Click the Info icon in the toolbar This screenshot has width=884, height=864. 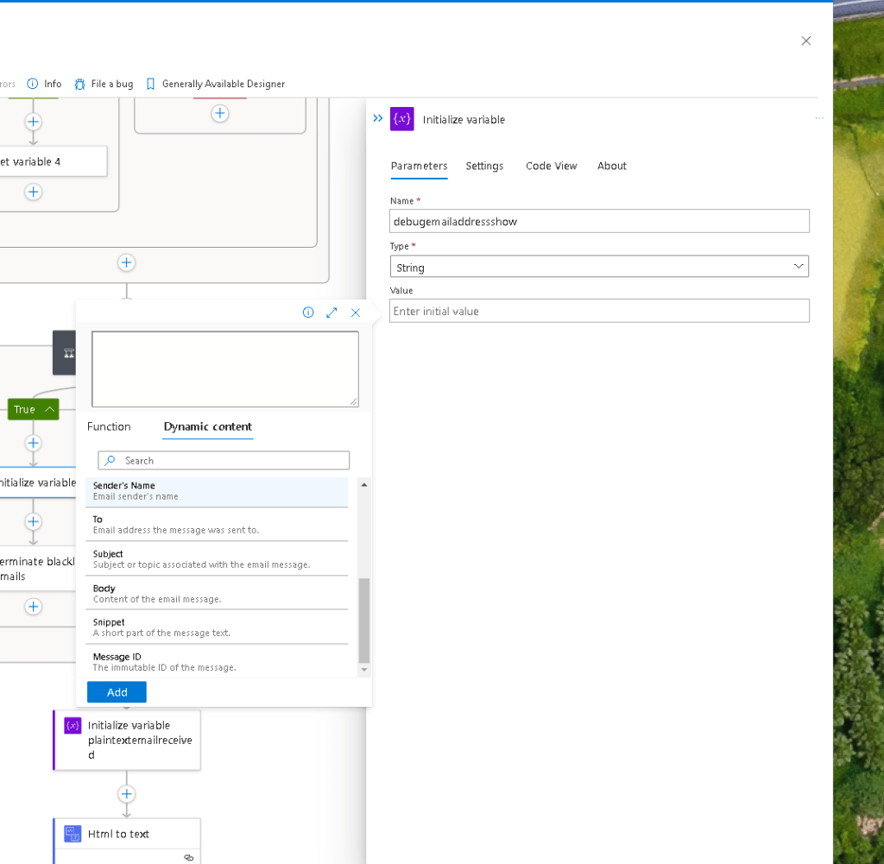pos(33,84)
